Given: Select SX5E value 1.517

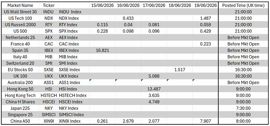Looking at the screenshot, I should click(x=179, y=70).
